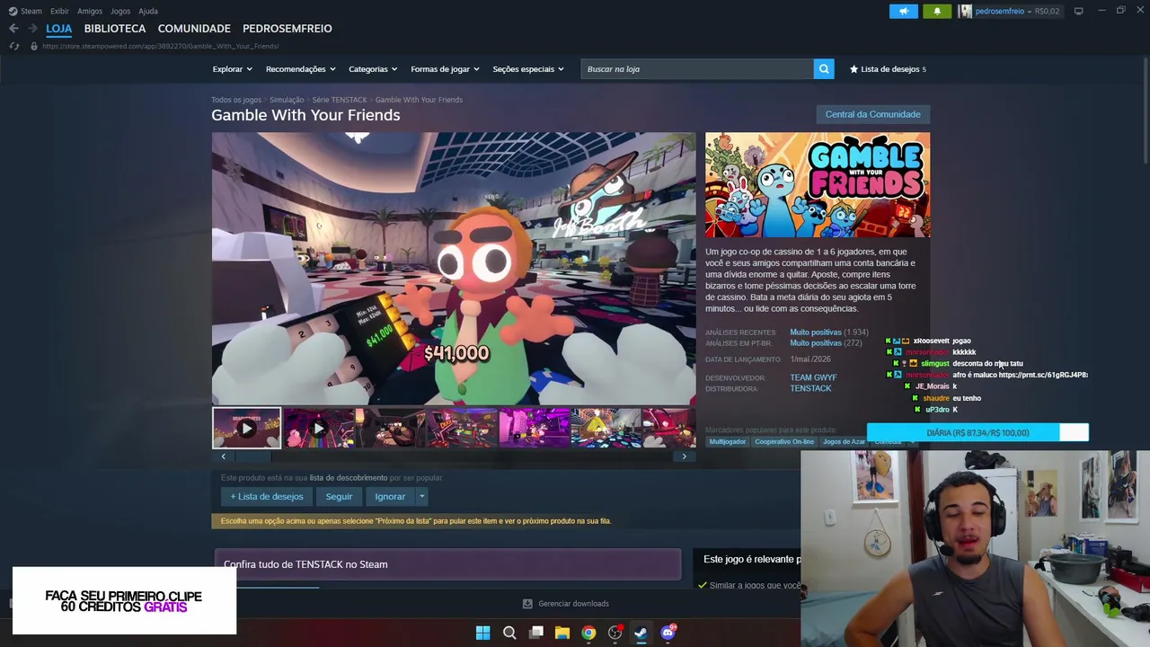Image resolution: width=1150 pixels, height=647 pixels.
Task: Click the Windows Start button on the taskbar
Action: (x=482, y=633)
